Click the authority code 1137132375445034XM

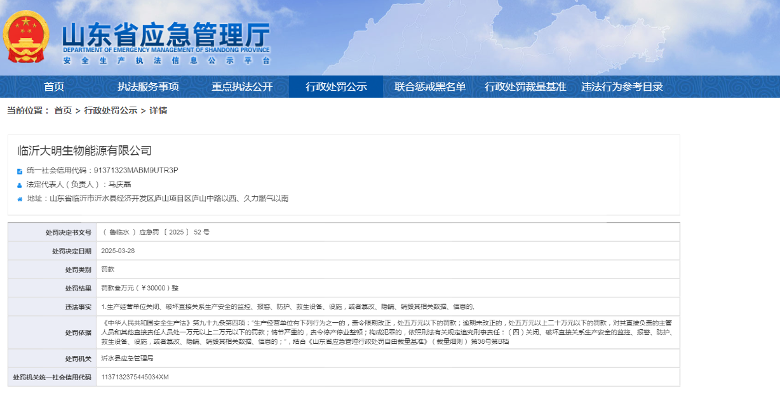click(x=135, y=377)
